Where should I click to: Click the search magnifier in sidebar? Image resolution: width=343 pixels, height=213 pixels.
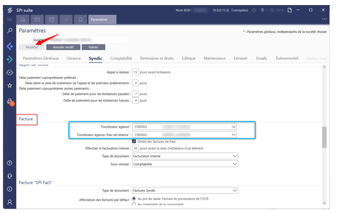tap(10, 31)
